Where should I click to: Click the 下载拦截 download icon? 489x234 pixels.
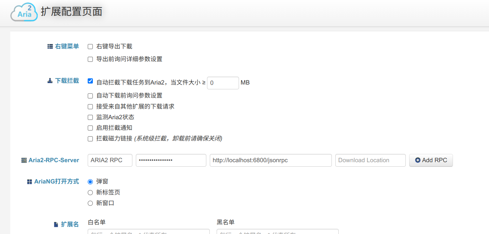tap(50, 81)
